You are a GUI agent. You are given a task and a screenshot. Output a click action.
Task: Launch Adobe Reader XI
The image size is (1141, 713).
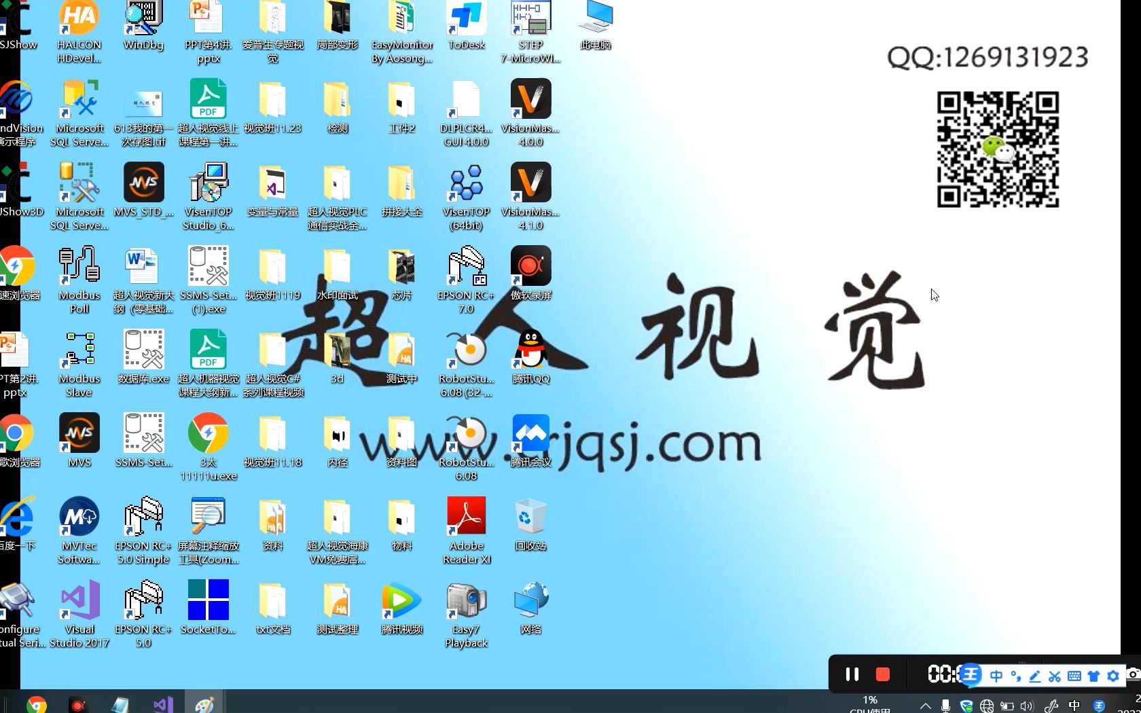pyautogui.click(x=467, y=530)
